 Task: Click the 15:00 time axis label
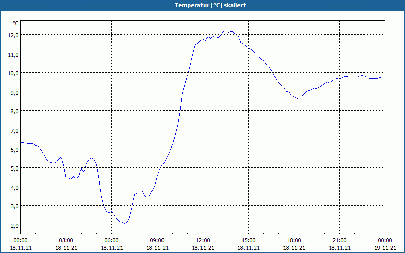[x=249, y=241]
